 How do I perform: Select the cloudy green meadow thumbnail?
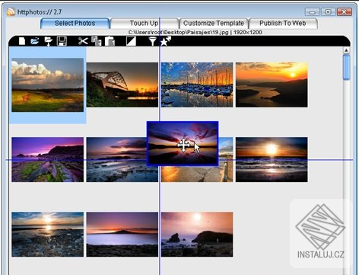coord(47,85)
